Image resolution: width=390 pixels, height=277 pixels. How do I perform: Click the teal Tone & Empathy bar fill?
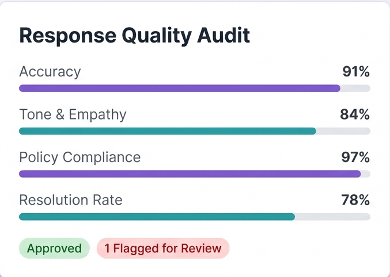167,131
